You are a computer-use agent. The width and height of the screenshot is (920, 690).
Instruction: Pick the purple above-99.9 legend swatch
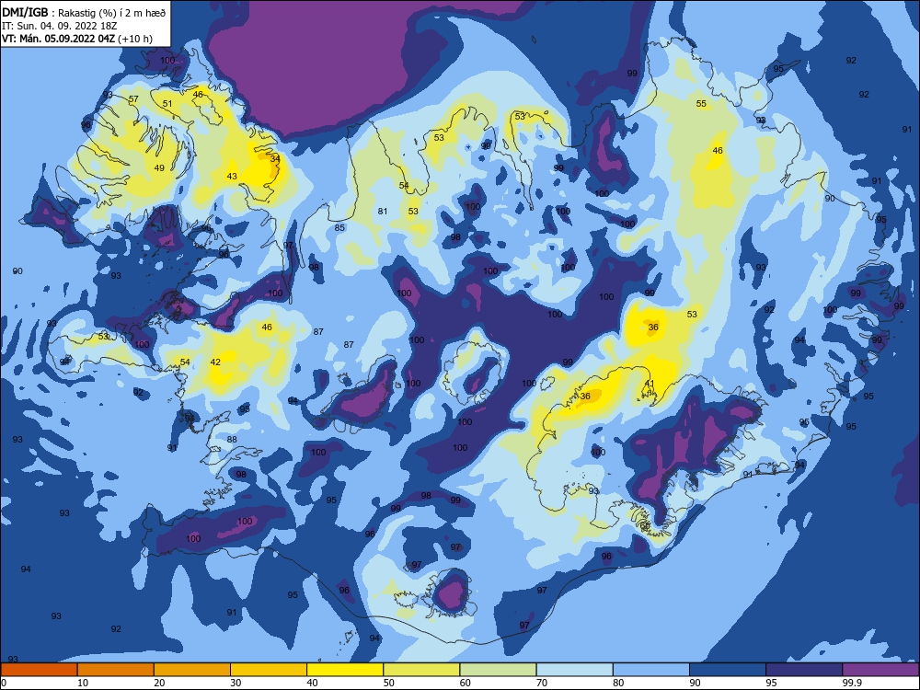(x=880, y=670)
